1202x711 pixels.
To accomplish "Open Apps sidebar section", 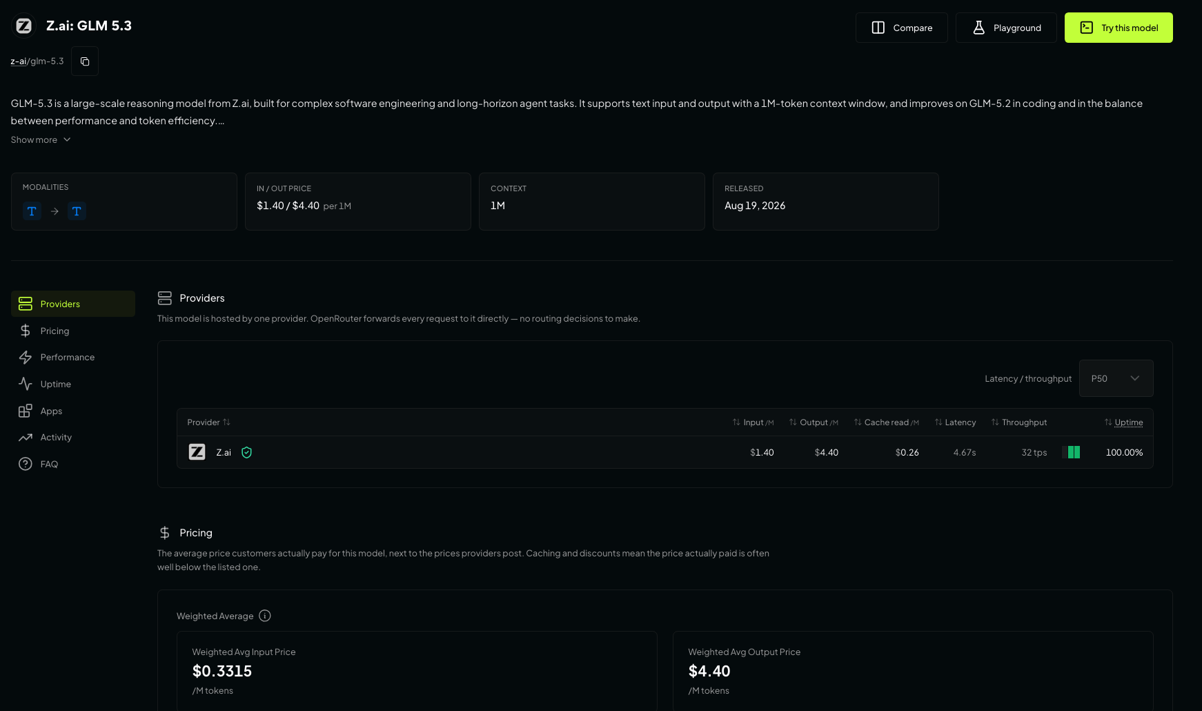I will tap(73, 411).
